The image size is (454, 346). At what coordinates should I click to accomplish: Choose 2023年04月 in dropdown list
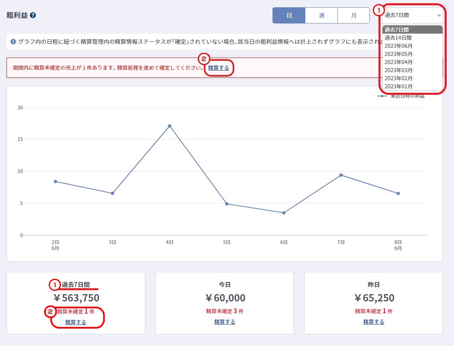click(x=399, y=62)
